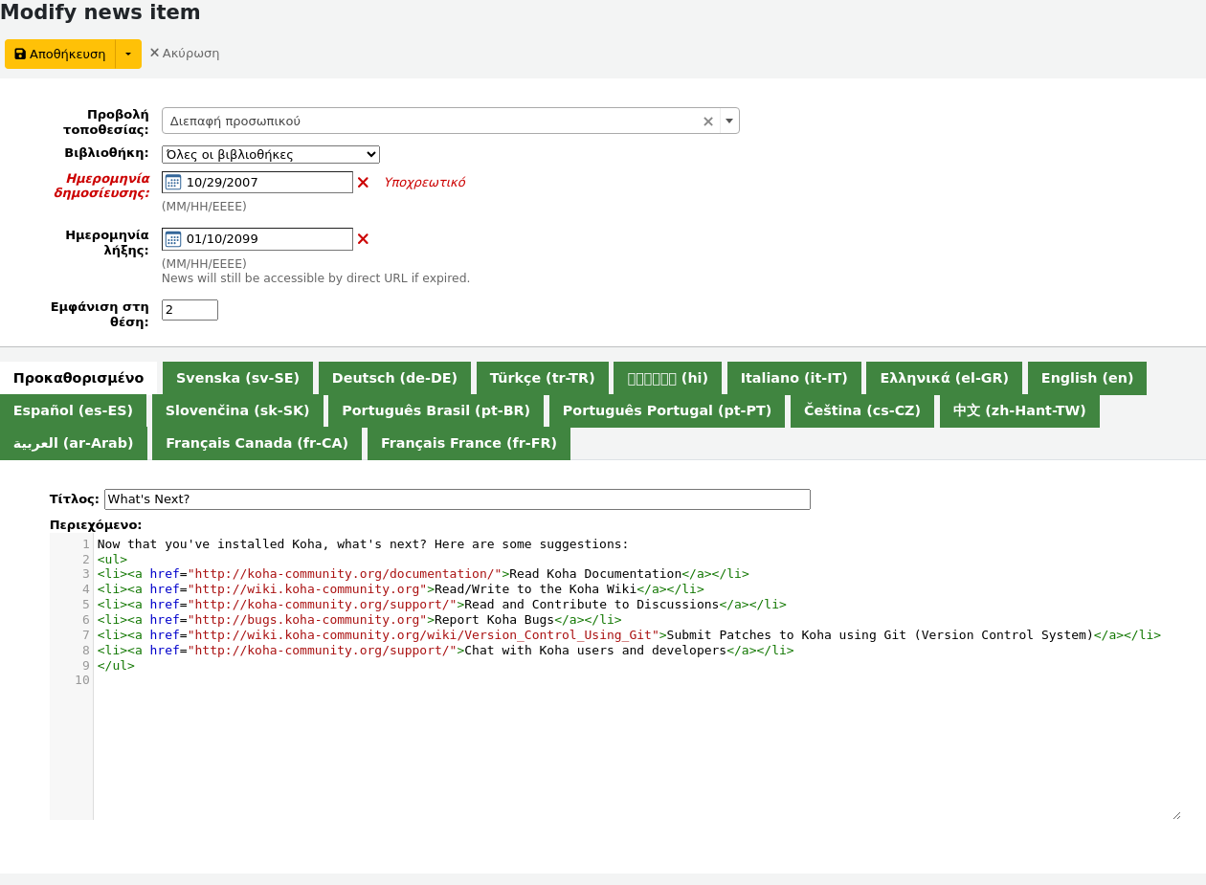
Task: Open calendar icon for expiration date
Action: point(173,238)
